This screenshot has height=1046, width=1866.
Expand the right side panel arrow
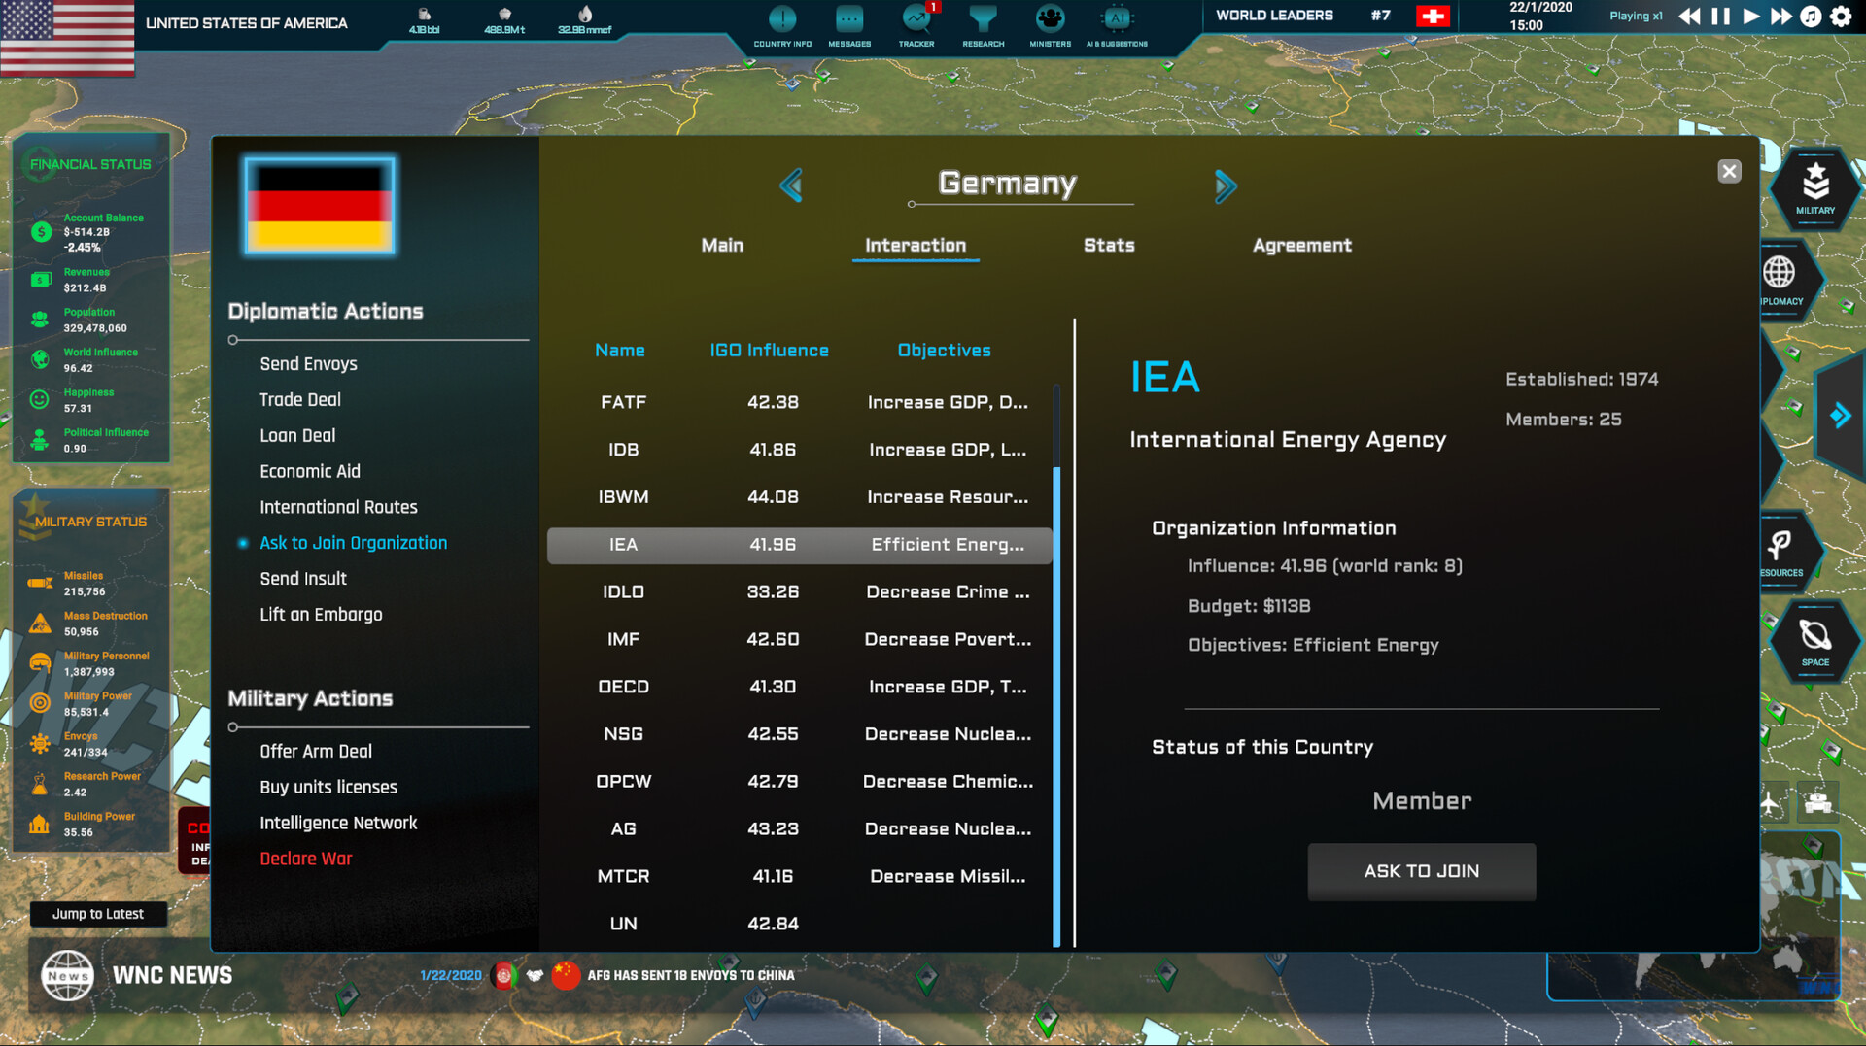[x=1840, y=417]
